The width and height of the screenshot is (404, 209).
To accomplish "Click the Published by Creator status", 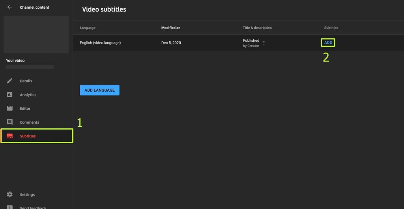I will [x=251, y=43].
